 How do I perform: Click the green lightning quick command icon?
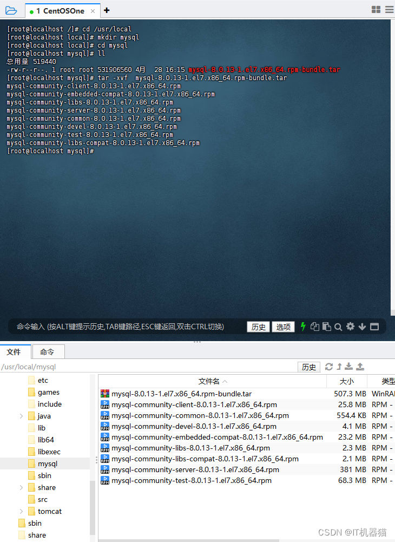click(x=303, y=326)
